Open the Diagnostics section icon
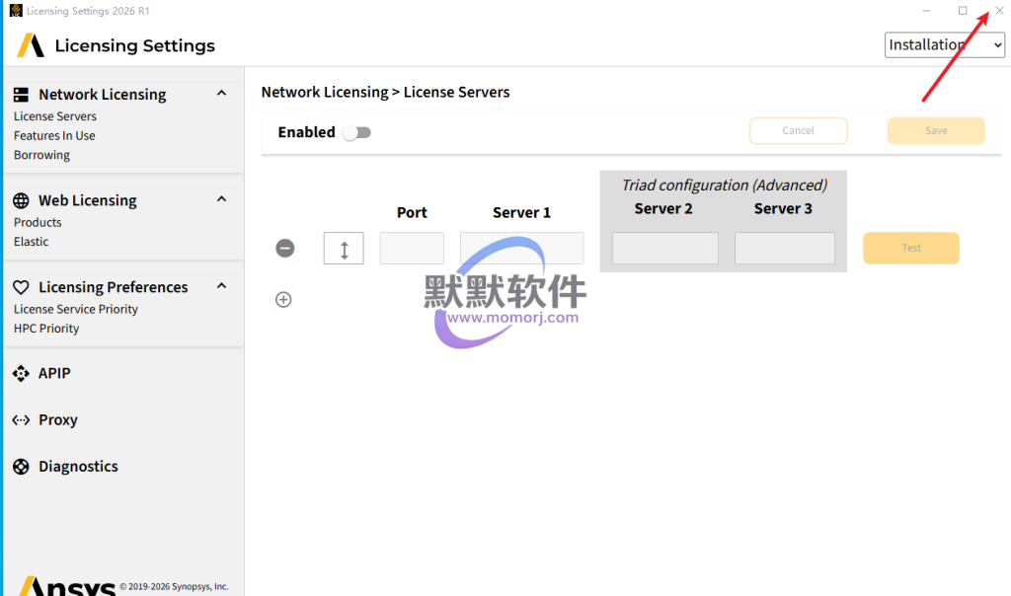Viewport: 1011px width, 596px height. pyautogui.click(x=21, y=467)
